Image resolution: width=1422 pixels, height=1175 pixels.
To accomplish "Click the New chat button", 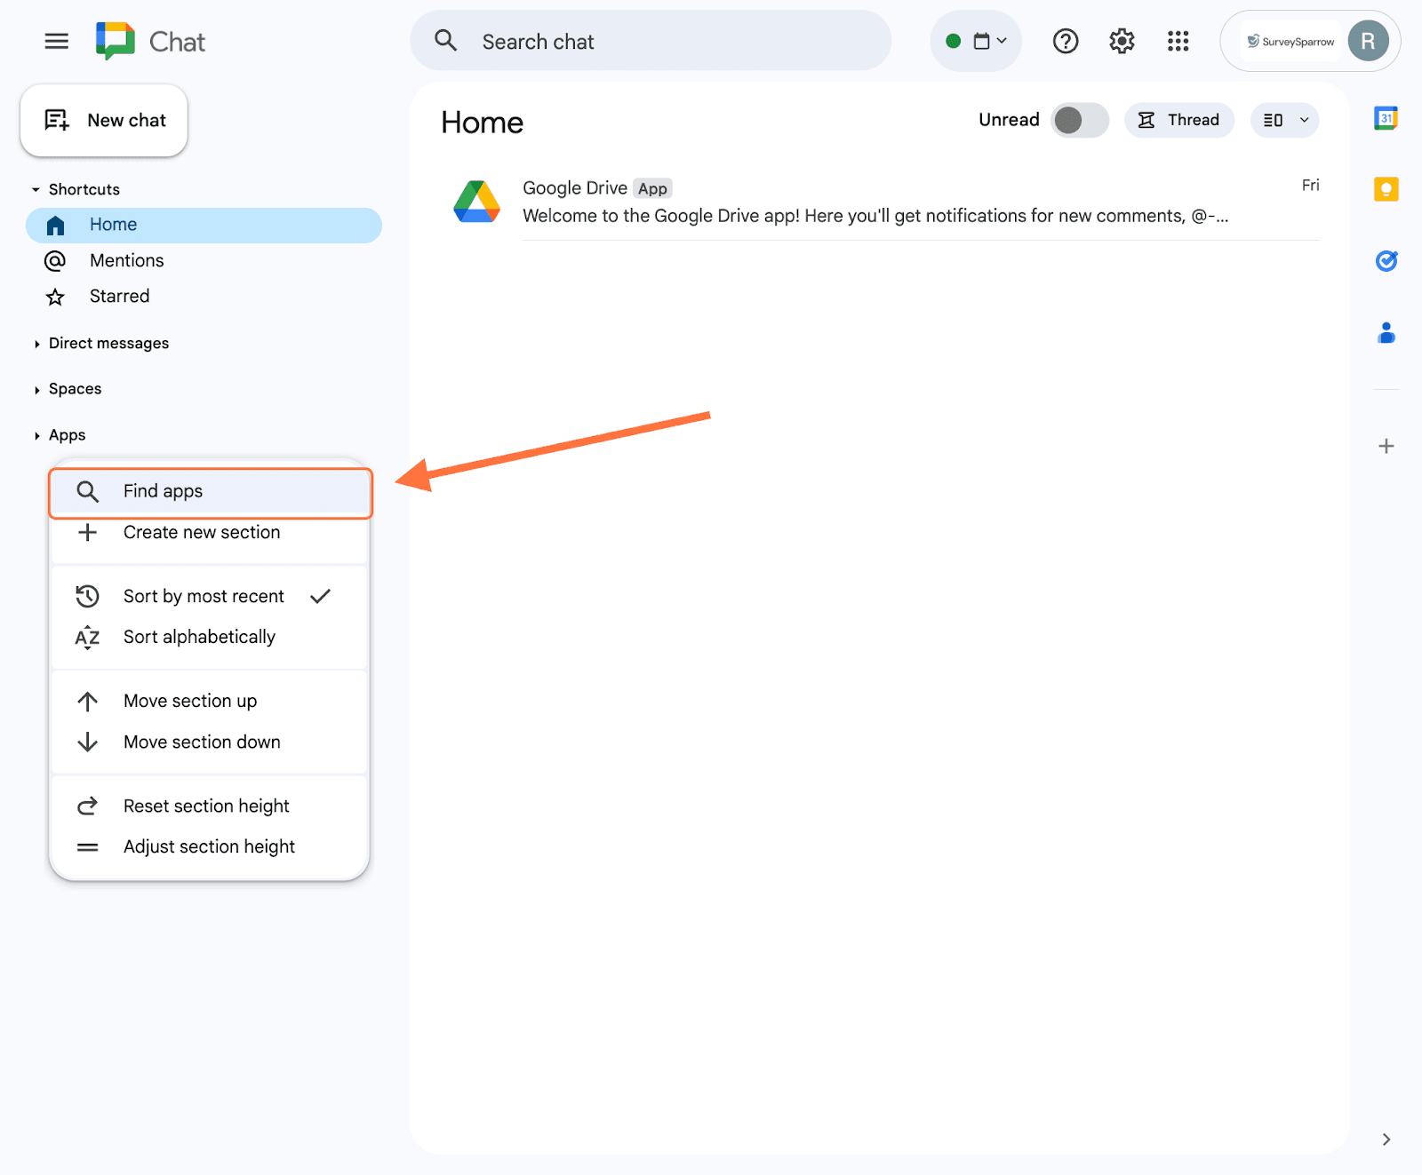I will pyautogui.click(x=104, y=121).
